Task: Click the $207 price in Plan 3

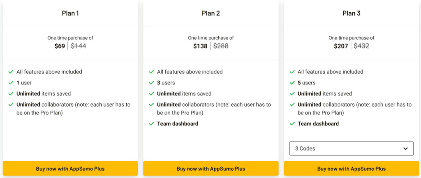Action: coord(341,46)
